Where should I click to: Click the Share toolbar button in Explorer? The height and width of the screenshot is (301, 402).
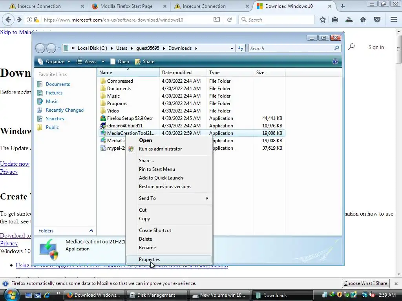pyautogui.click(x=145, y=62)
